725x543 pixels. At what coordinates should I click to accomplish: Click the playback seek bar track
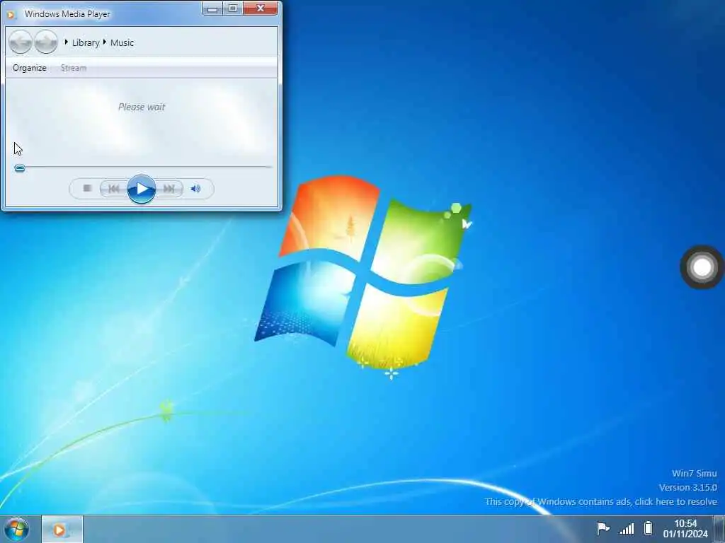tap(143, 167)
